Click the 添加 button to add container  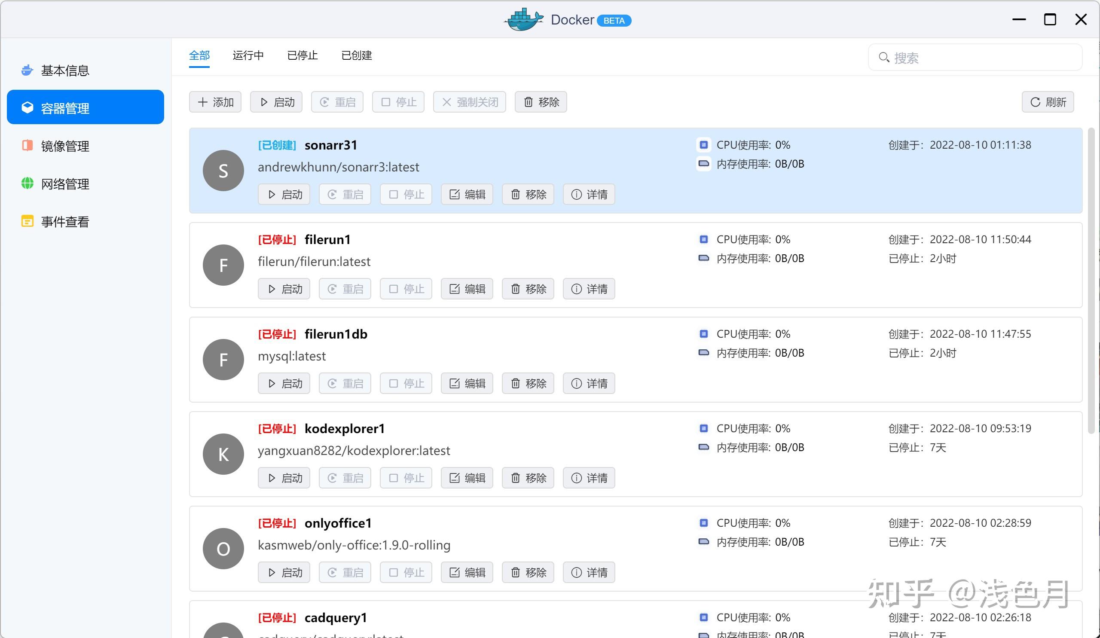[x=215, y=102]
